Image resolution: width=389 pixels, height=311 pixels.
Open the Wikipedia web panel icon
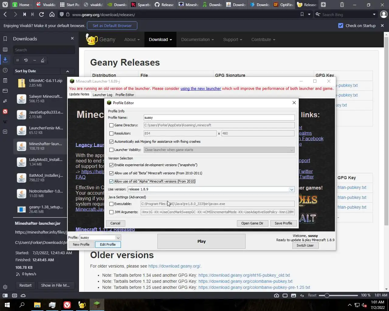5,122
